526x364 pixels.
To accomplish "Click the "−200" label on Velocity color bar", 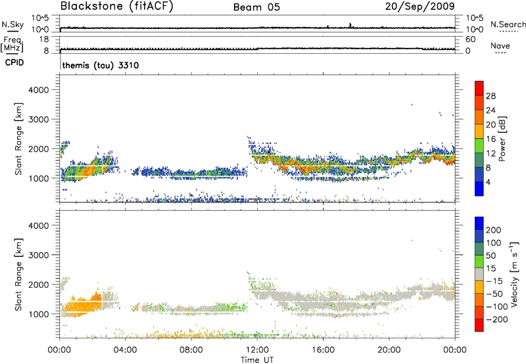I will coord(497,319).
